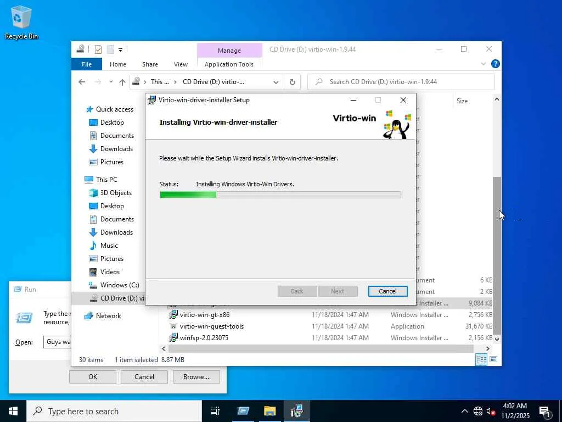The image size is (562, 422).
Task: Click OK in the Run dialog
Action: pyautogui.click(x=92, y=377)
